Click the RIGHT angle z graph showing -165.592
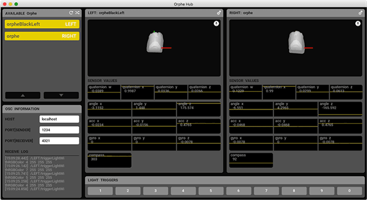This screenshot has height=200, width=367. (340, 109)
